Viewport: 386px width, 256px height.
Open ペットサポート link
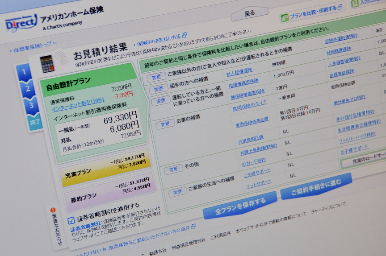tap(259, 184)
